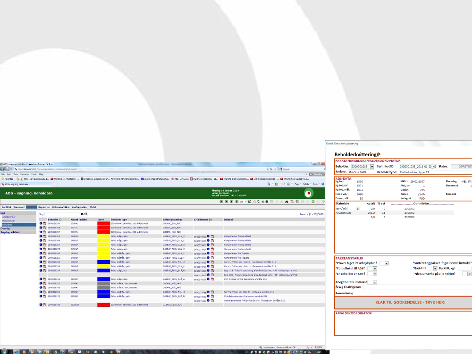The height and width of the screenshot is (354, 472).
Task: Open waste-item info icon in Cirkulationspumpe row
Action: [208, 296]
